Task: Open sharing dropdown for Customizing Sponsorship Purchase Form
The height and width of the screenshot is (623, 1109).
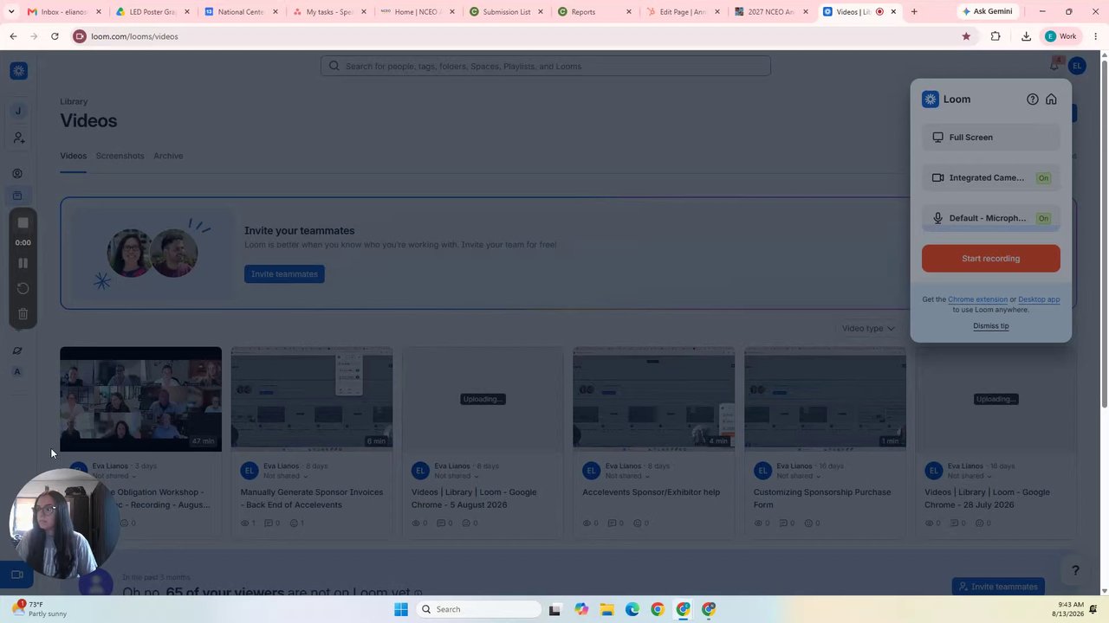Action: point(801,476)
